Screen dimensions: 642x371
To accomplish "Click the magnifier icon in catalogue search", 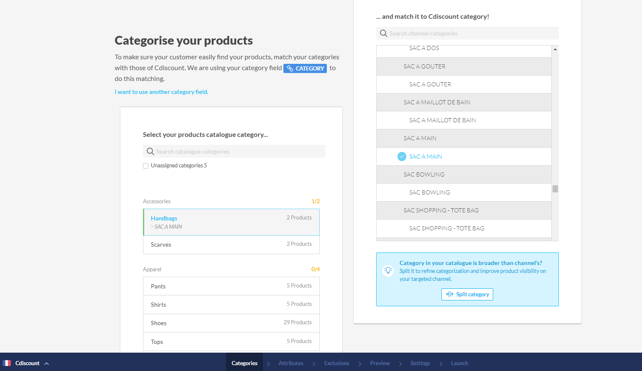I will (150, 151).
